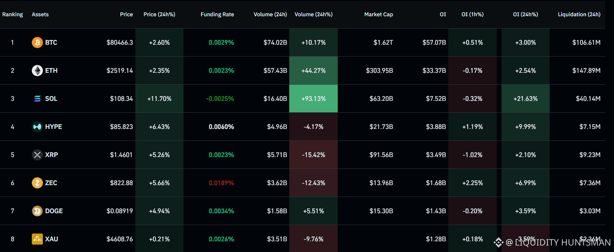Click SOL funding rate -0.0025%
614x252 pixels.
(220, 99)
